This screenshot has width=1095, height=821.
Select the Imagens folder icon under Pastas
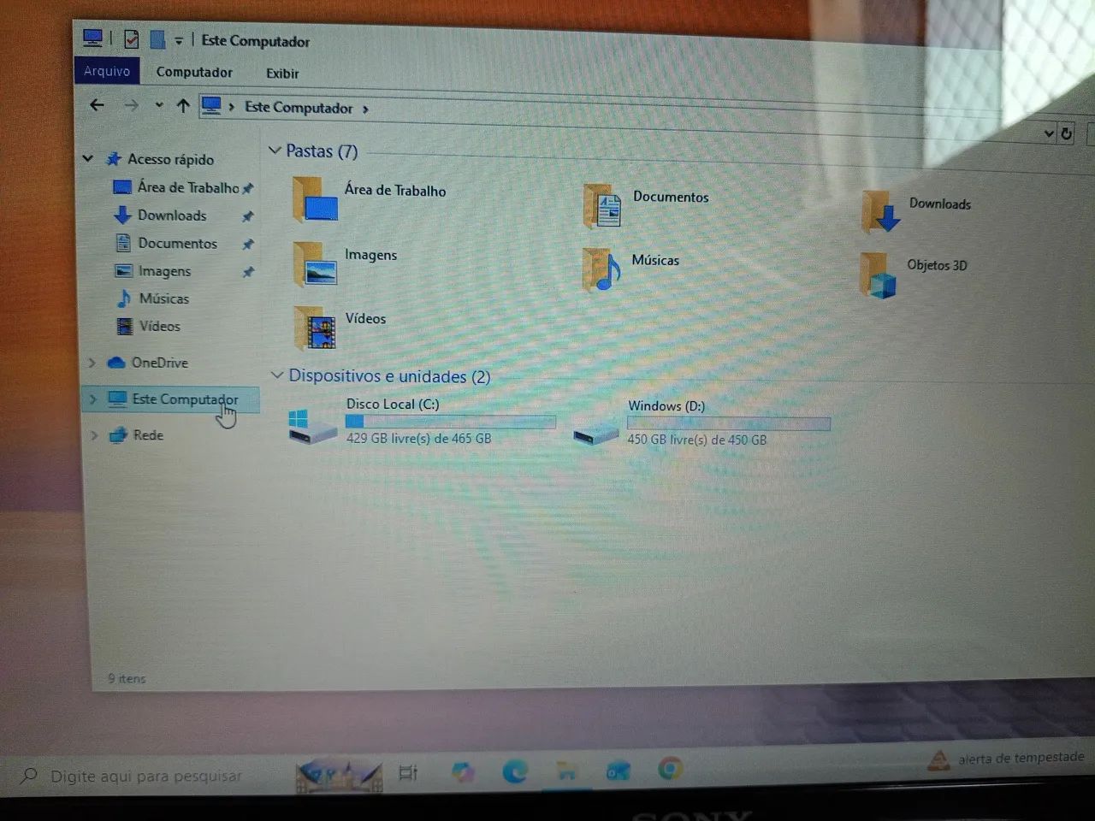315,263
